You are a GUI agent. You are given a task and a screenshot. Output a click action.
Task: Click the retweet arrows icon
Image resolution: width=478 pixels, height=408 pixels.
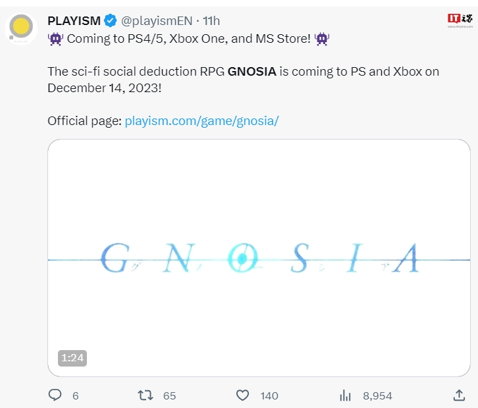coord(146,395)
